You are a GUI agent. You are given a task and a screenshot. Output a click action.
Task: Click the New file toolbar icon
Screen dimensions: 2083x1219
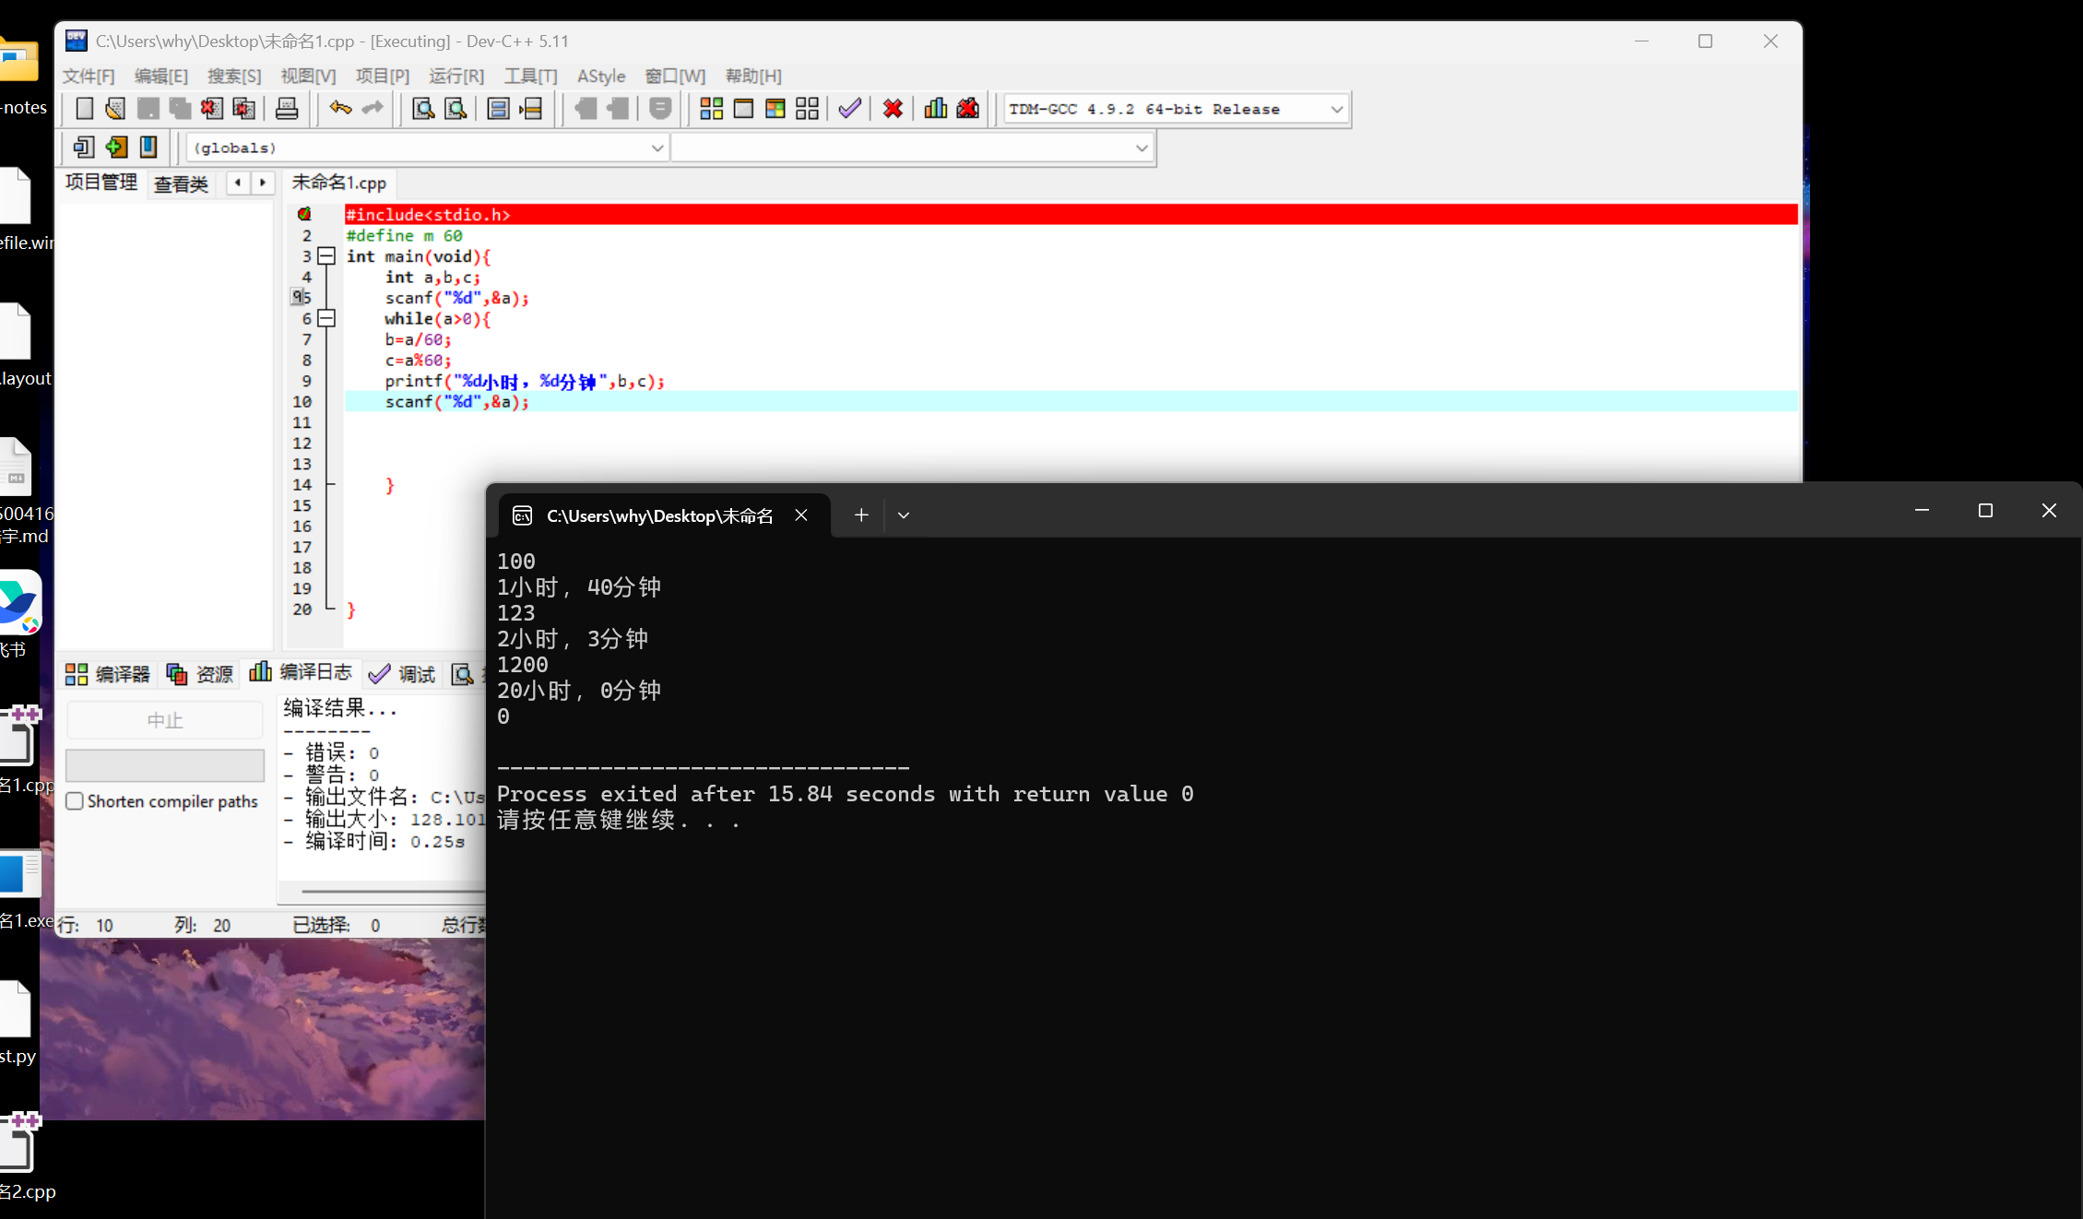coord(84,109)
